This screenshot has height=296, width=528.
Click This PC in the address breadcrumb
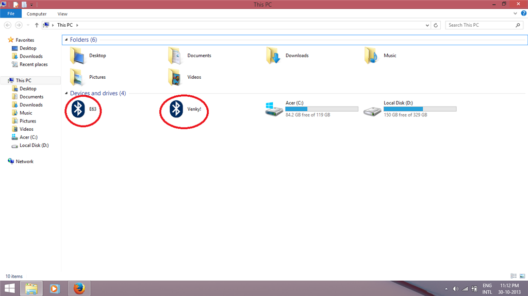(x=64, y=25)
